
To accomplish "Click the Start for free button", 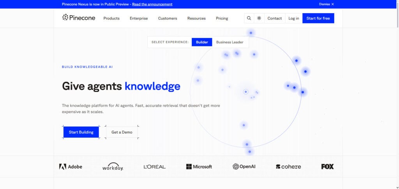I will (x=318, y=18).
